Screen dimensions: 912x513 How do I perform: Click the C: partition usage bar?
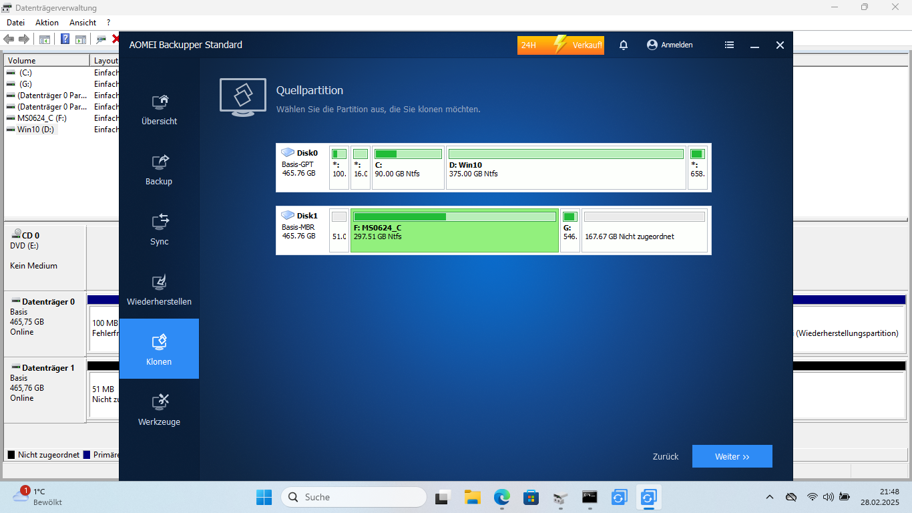(x=408, y=154)
